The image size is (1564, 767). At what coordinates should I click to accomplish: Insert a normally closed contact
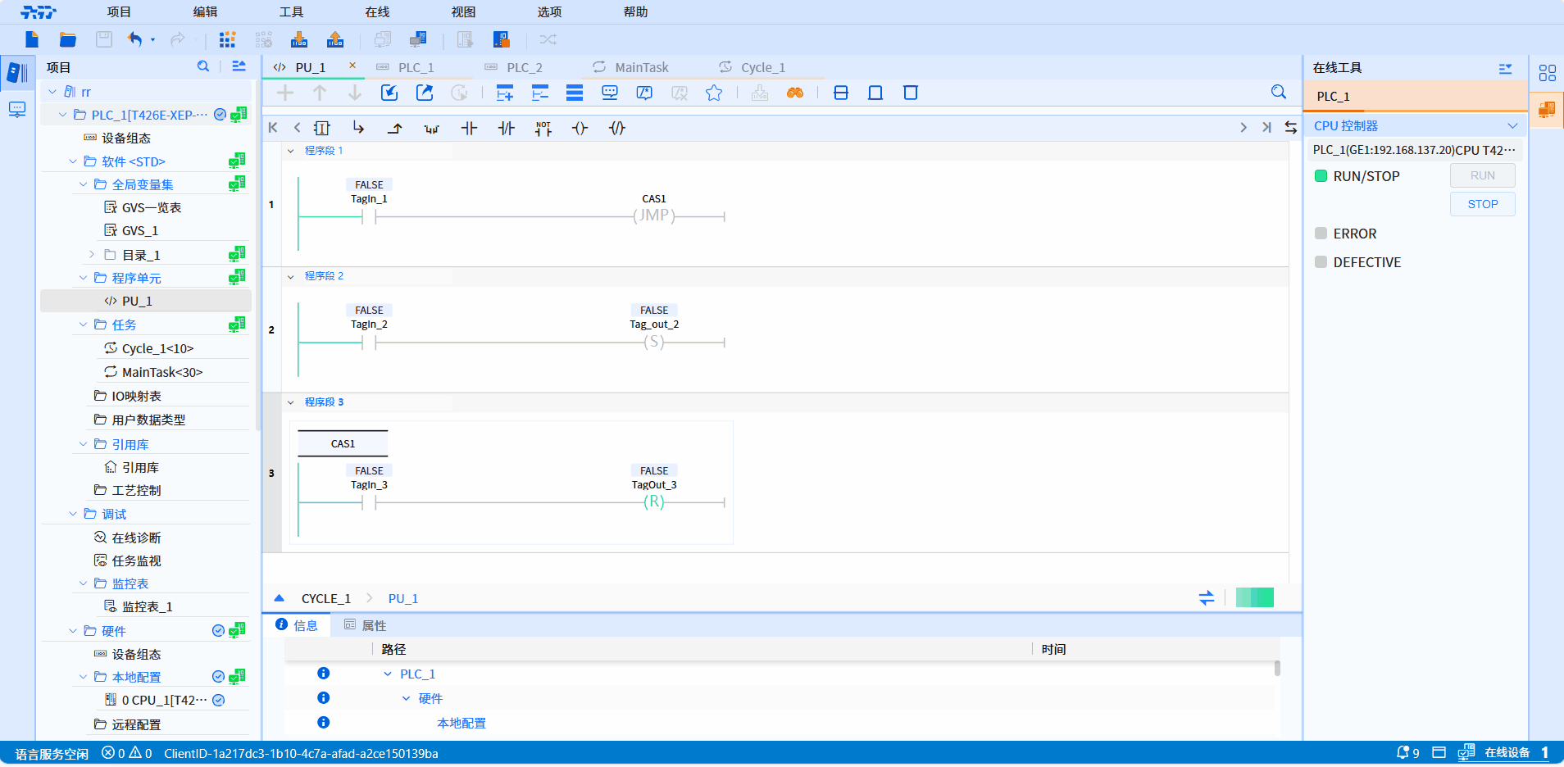pyautogui.click(x=507, y=128)
